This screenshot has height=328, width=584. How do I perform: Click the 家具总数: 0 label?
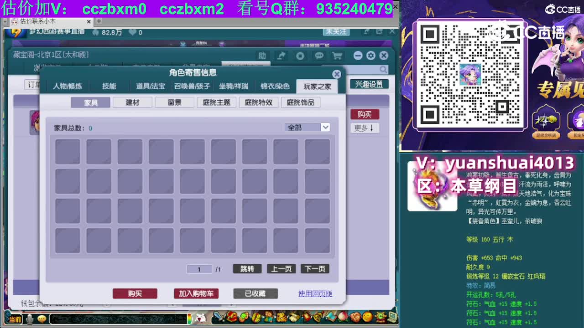click(73, 128)
